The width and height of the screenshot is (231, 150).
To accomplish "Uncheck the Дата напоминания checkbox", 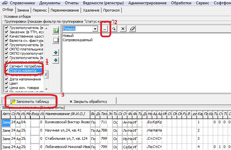I will pos(6,79).
